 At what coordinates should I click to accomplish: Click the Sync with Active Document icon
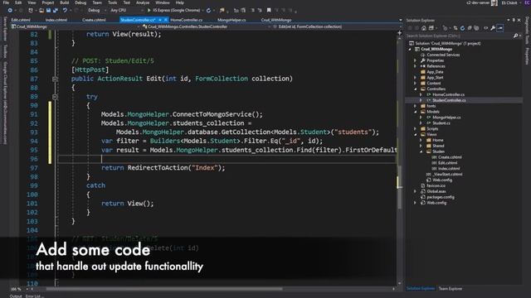(455, 28)
